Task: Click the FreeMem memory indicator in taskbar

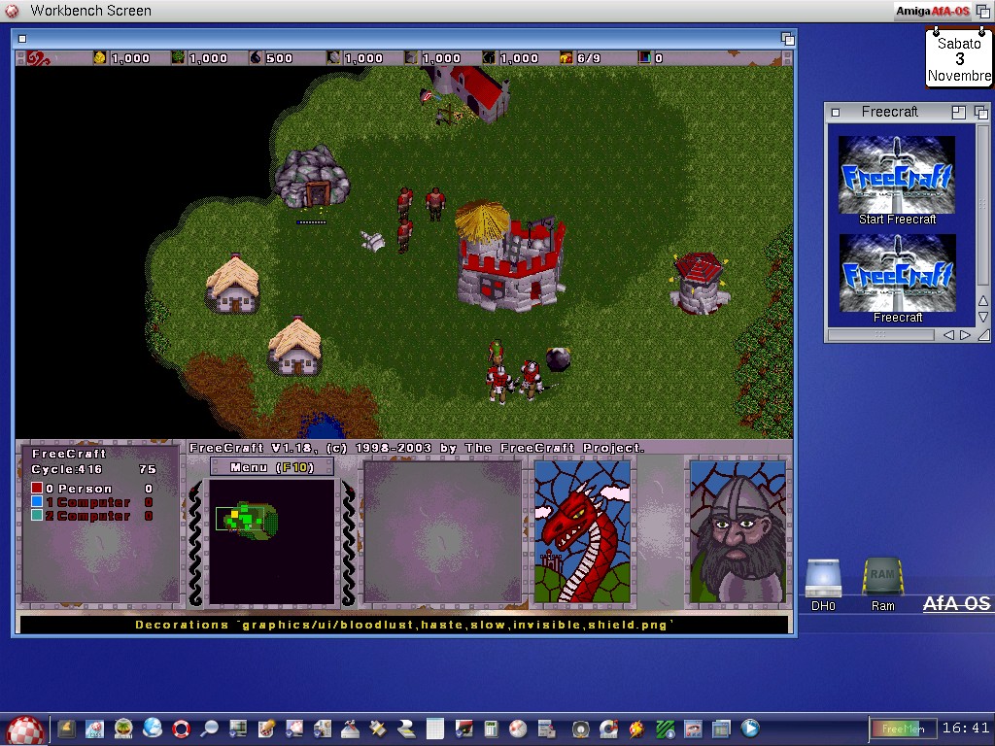Action: tap(902, 728)
